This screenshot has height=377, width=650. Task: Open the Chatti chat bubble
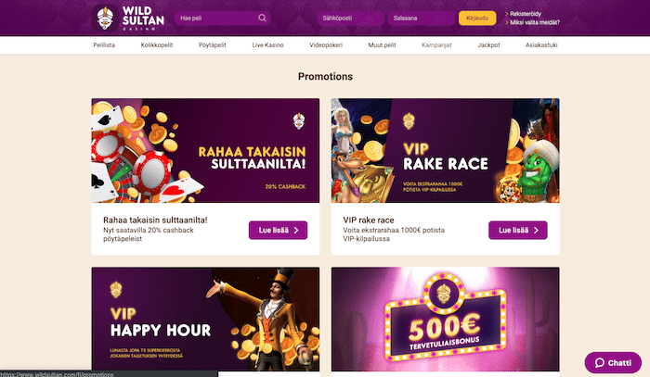pos(613,362)
